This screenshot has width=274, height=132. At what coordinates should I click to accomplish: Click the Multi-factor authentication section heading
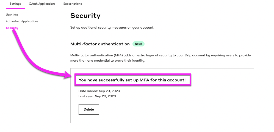coord(100,44)
